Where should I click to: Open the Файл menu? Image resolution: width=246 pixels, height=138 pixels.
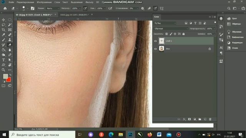[x=11, y=2]
